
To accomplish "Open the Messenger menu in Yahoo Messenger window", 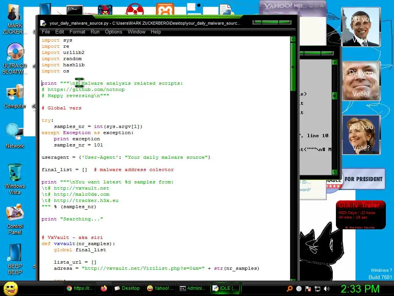I will 273,13.
